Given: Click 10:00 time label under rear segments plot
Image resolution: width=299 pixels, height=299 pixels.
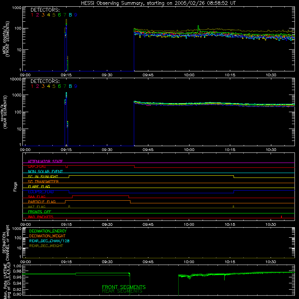Looking at the screenshot, I should pos(189,150).
